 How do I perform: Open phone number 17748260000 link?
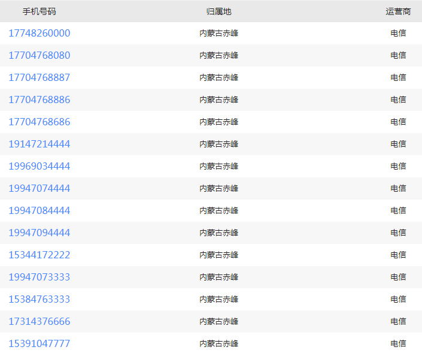(40, 33)
